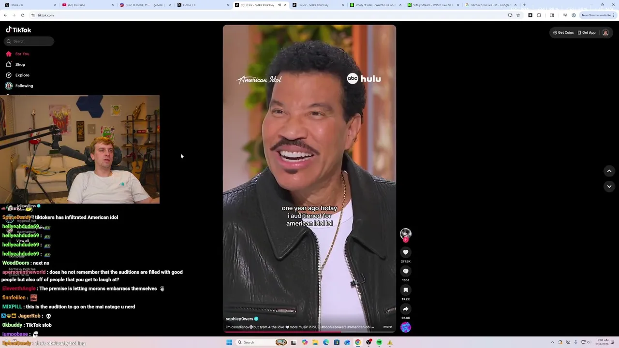This screenshot has width=619, height=348.
Task: Open a new browser tab
Action: tap(524, 5)
